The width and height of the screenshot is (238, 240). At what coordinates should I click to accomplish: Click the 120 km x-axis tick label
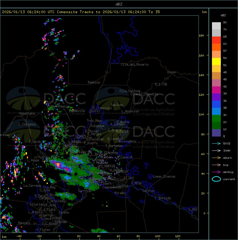pyautogui.click(x=177, y=236)
